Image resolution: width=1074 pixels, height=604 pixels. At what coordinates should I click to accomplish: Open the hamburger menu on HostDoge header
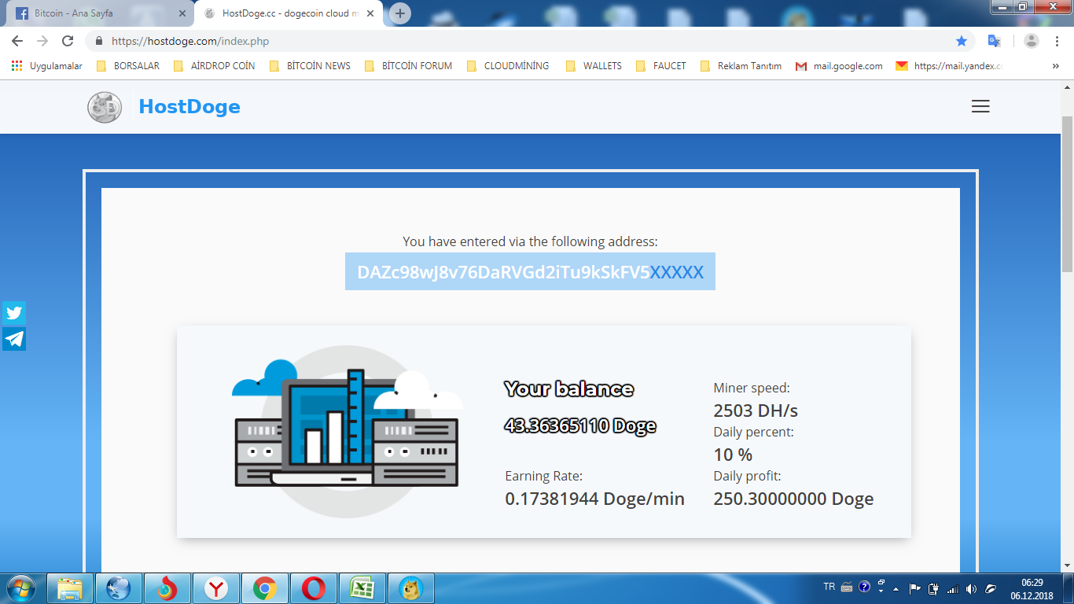point(980,106)
